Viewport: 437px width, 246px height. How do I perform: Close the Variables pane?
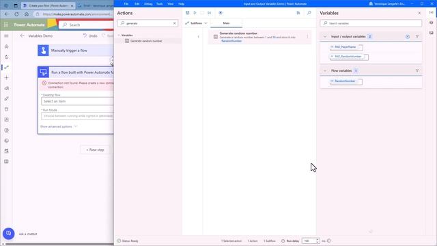[419, 13]
